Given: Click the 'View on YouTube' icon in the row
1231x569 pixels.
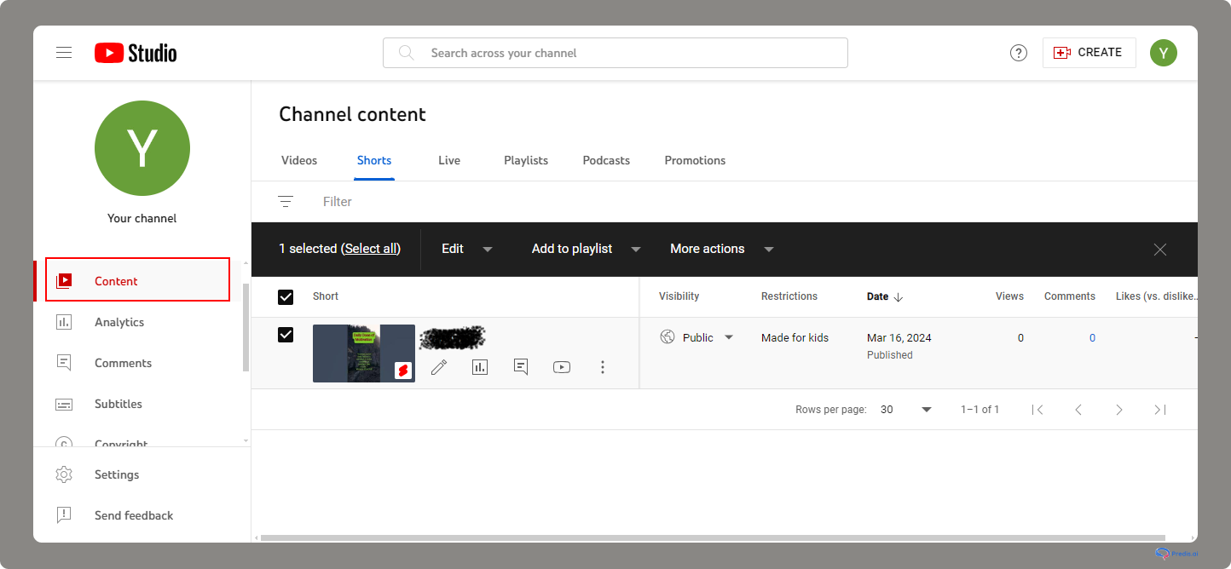Looking at the screenshot, I should point(562,366).
